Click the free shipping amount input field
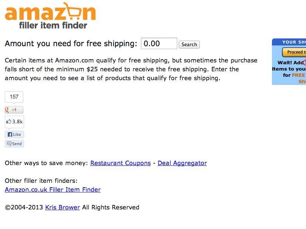The image size is (306, 229). coord(159,44)
